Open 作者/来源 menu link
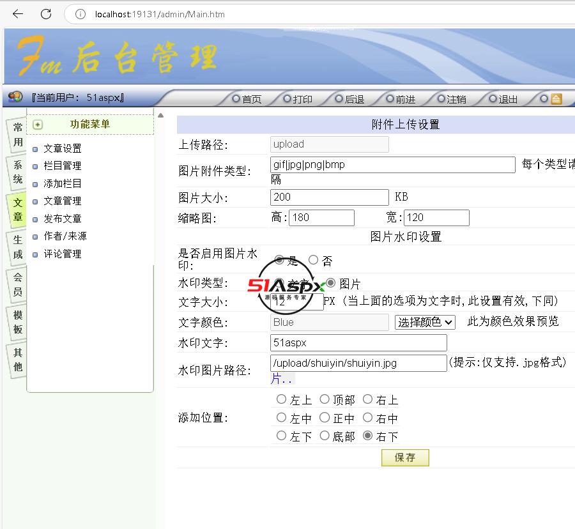The width and height of the screenshot is (575, 529). [65, 236]
